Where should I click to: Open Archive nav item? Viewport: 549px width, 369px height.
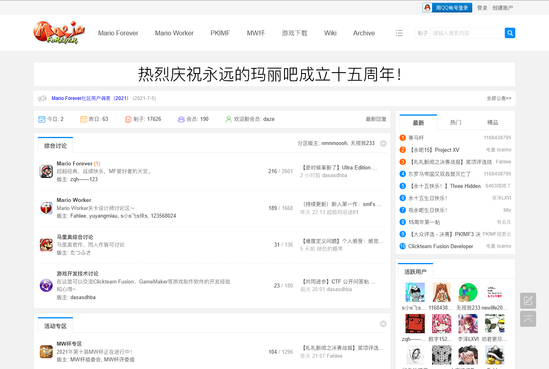coord(364,33)
